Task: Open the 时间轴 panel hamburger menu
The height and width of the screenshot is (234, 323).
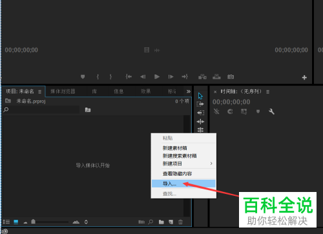Action: (267, 92)
